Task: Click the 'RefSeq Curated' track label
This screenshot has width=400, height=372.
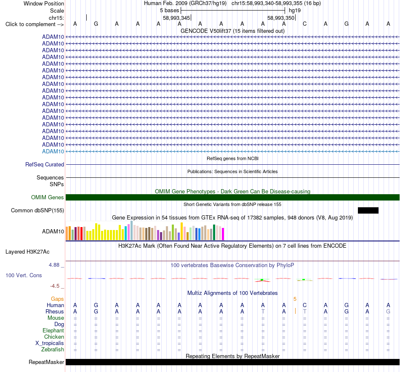Action: pyautogui.click(x=45, y=164)
